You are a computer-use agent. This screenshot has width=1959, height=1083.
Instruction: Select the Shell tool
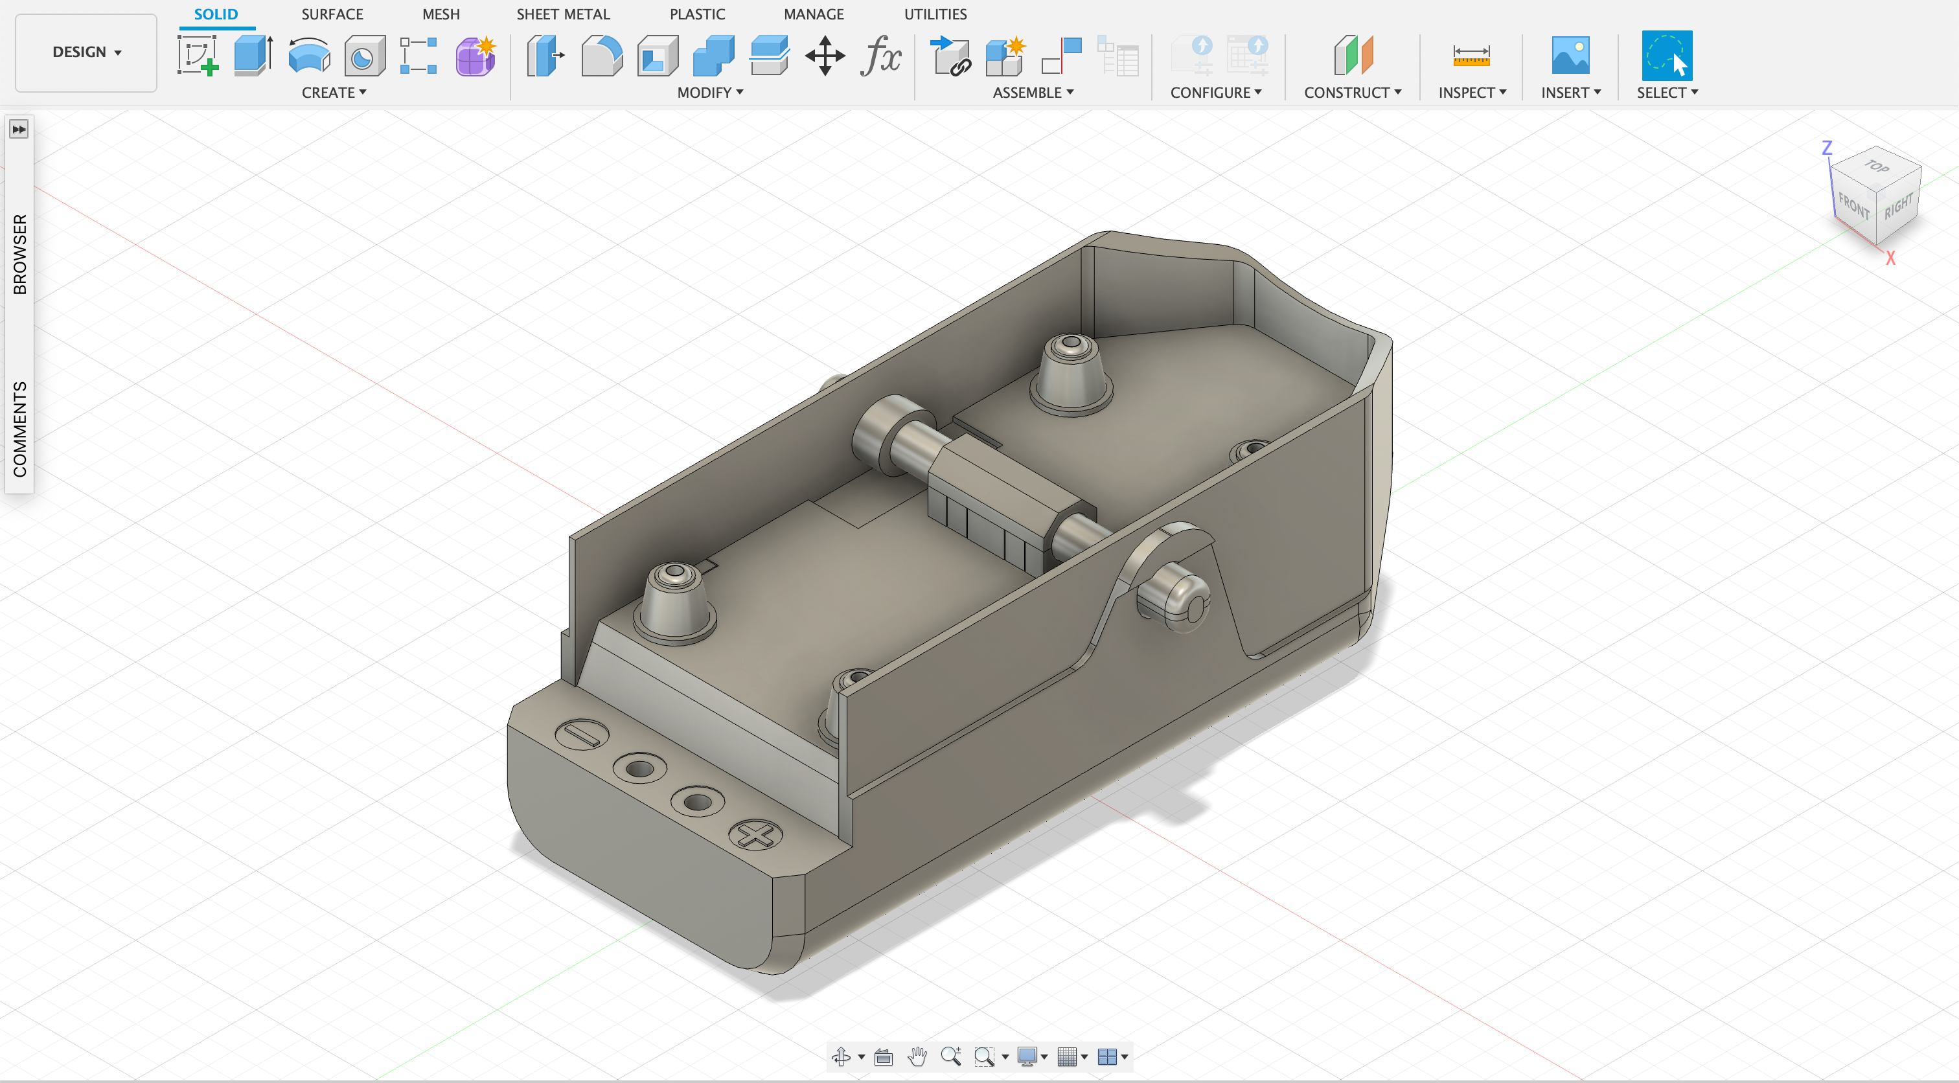[x=657, y=56]
